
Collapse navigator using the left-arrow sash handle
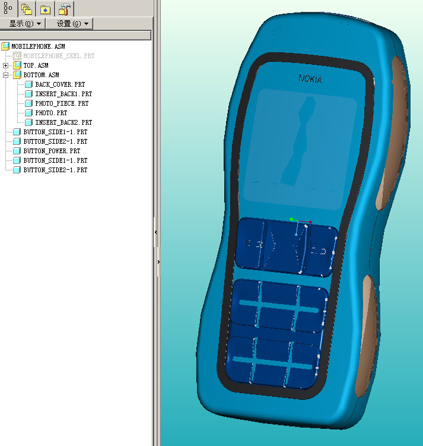coord(155,232)
